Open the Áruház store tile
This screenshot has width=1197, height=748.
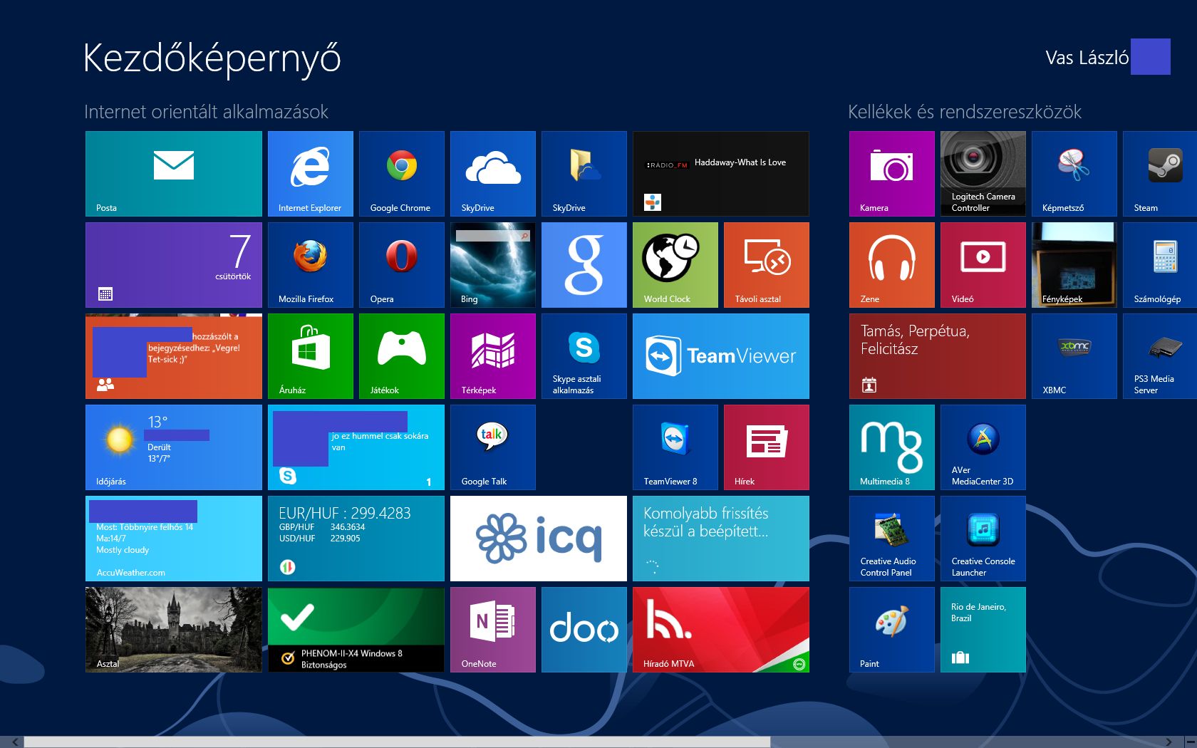(311, 356)
